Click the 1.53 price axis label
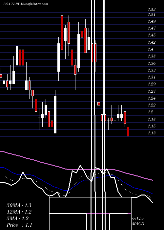 pos(152,10)
